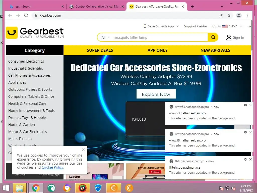The image size is (257, 193).
Task: Click the Category header
Action: [35, 50]
